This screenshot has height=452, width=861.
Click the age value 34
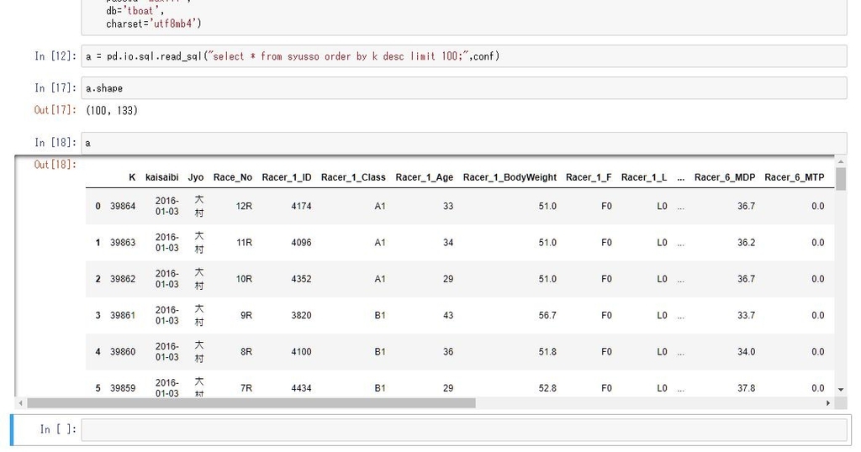tap(448, 243)
